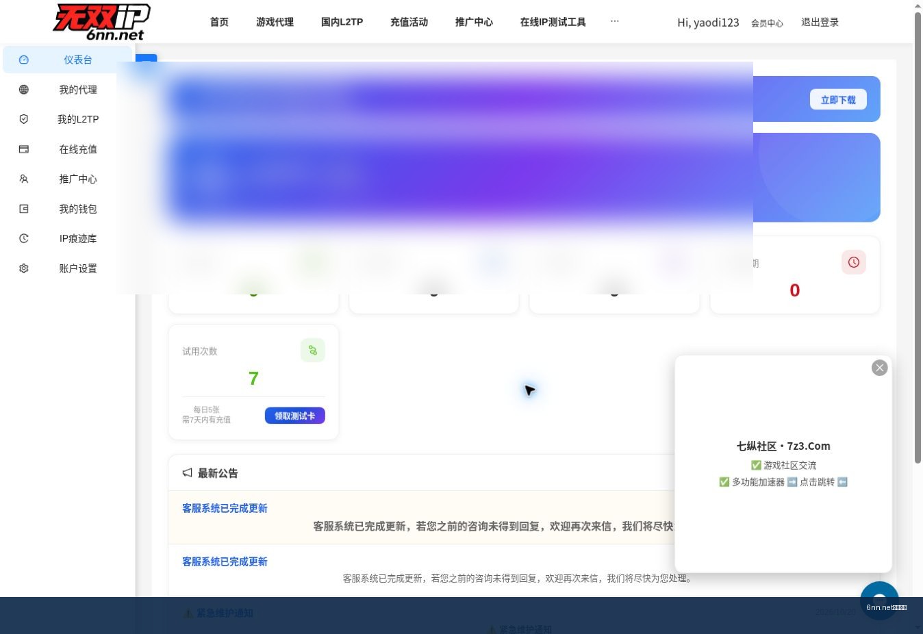The image size is (923, 634).
Task: Click the red clock icon on the stats card
Action: pyautogui.click(x=854, y=262)
